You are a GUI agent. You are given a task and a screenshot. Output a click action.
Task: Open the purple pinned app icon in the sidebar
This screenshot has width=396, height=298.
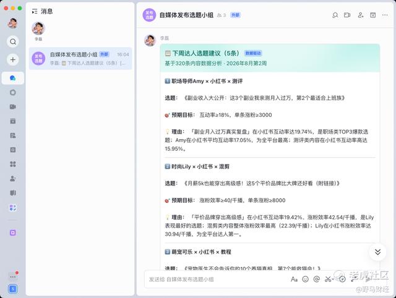click(x=13, y=232)
